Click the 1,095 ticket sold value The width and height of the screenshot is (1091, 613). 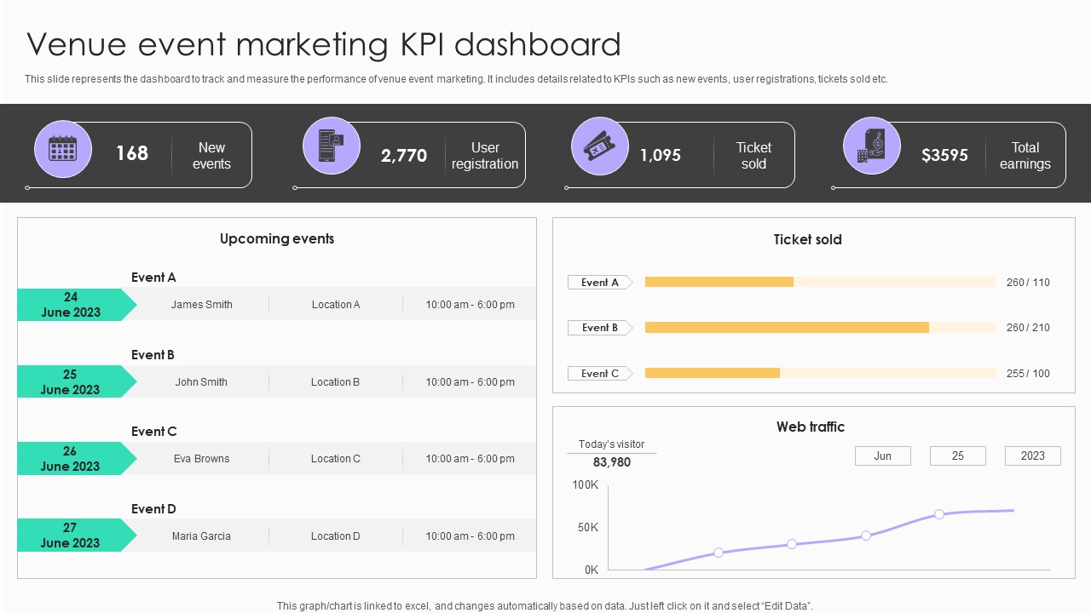click(661, 155)
